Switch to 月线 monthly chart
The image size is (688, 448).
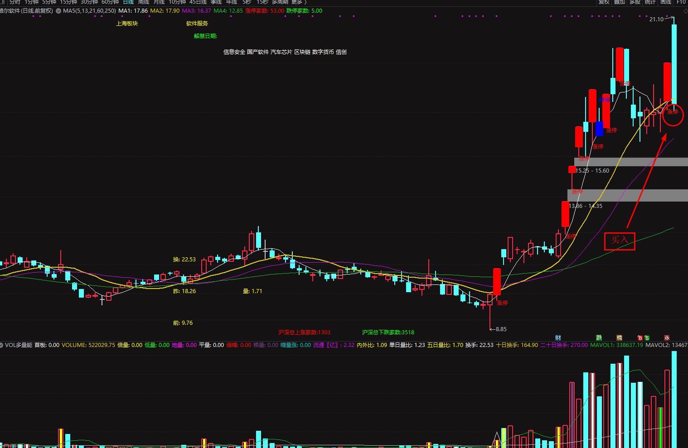point(159,2)
